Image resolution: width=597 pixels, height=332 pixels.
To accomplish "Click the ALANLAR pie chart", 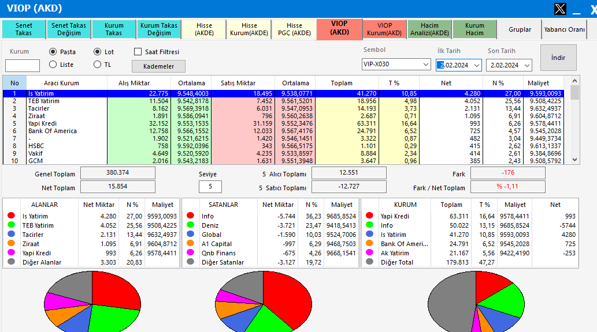I will (92, 303).
